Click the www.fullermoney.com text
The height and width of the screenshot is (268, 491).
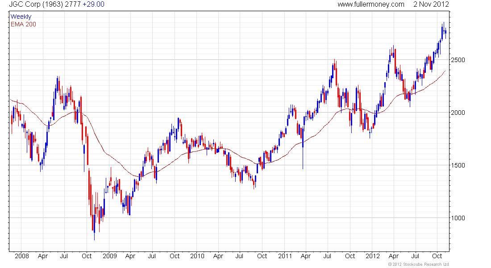[371, 4]
